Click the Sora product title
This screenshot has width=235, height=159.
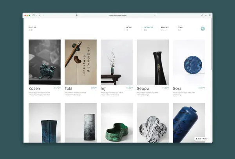click(x=177, y=88)
